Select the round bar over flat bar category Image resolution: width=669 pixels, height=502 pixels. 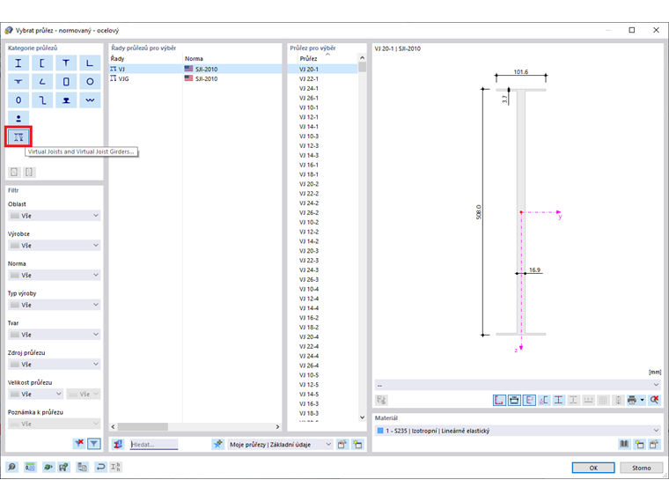point(18,118)
